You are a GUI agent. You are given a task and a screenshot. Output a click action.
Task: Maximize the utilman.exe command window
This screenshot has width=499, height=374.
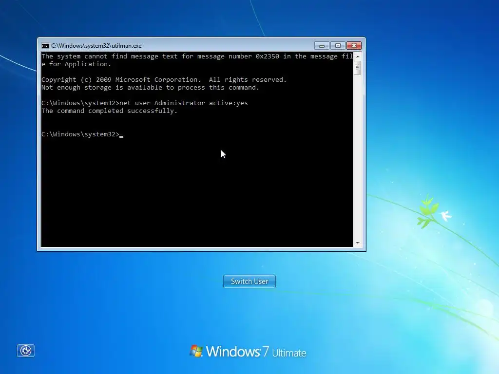(338, 46)
